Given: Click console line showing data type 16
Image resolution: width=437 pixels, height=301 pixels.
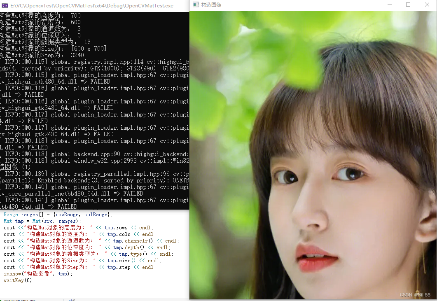Looking at the screenshot, I should [x=45, y=42].
